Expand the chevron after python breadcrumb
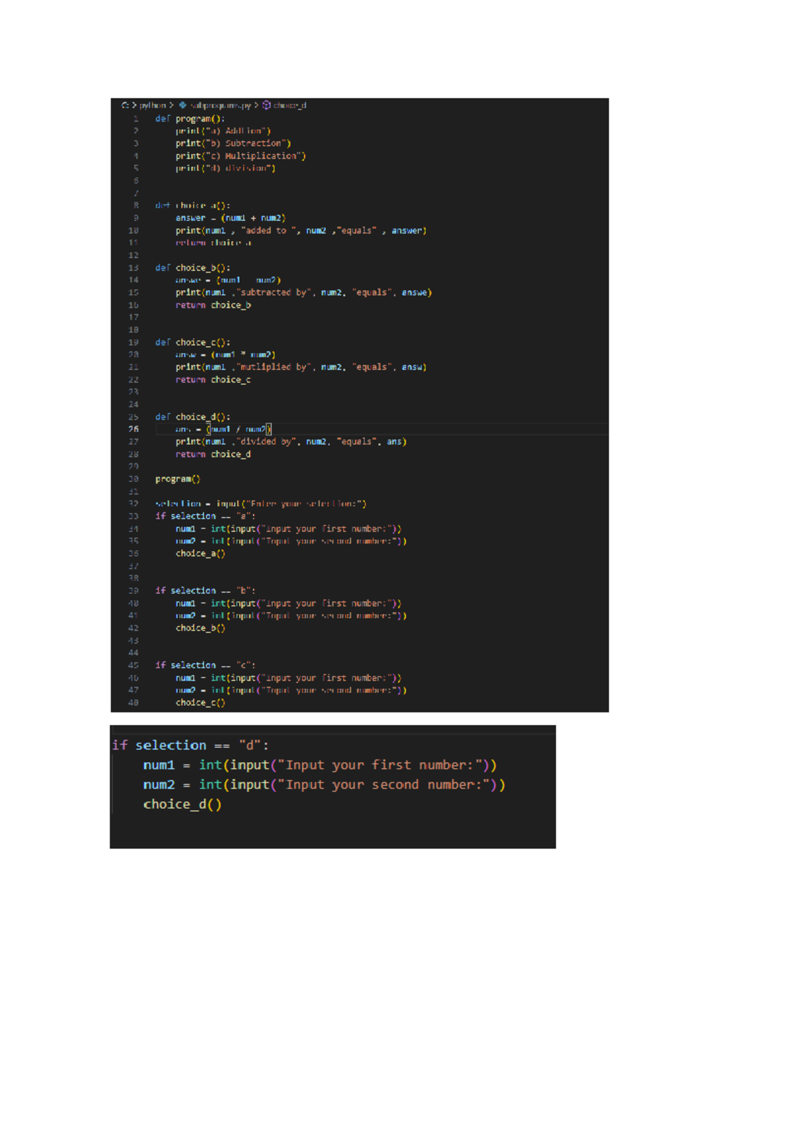Image resolution: width=811 pixels, height=1147 pixels. [x=172, y=106]
